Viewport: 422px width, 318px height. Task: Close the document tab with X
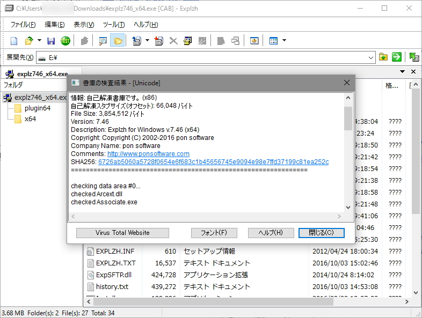[413, 71]
